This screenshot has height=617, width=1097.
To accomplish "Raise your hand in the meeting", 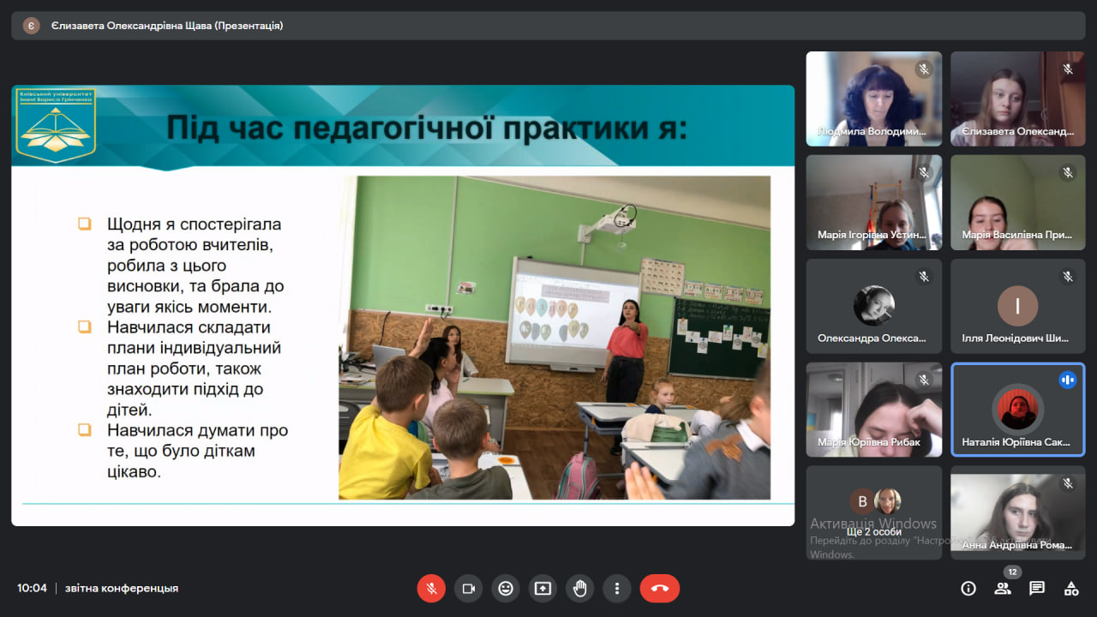I will (x=580, y=589).
